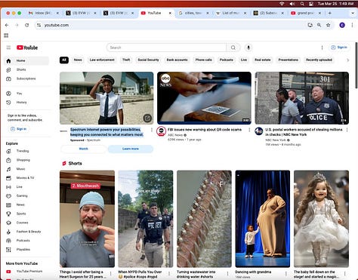Select the News filter chip
The image size is (358, 280).
(x=78, y=60)
